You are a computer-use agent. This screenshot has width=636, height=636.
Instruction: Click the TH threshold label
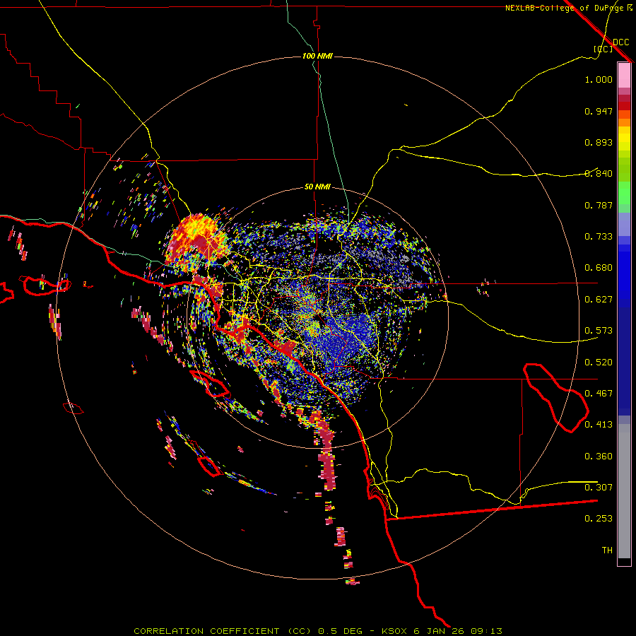(607, 550)
